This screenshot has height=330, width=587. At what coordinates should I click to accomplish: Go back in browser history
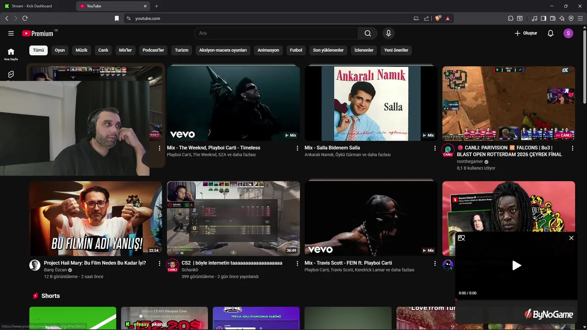point(6,18)
